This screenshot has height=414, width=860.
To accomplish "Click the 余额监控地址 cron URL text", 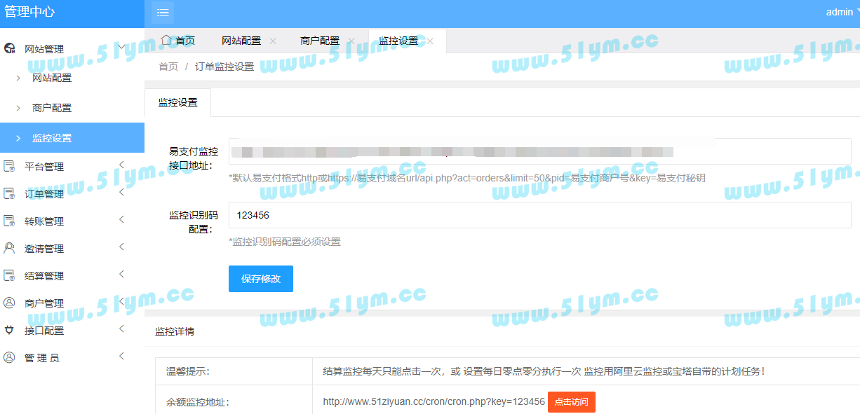I will (x=434, y=402).
